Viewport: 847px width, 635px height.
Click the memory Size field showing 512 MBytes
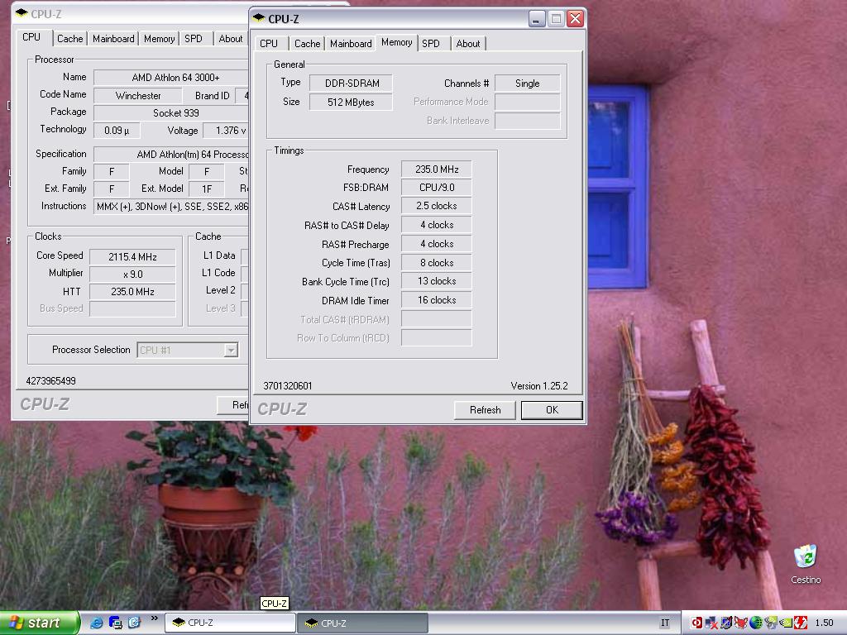tap(351, 102)
